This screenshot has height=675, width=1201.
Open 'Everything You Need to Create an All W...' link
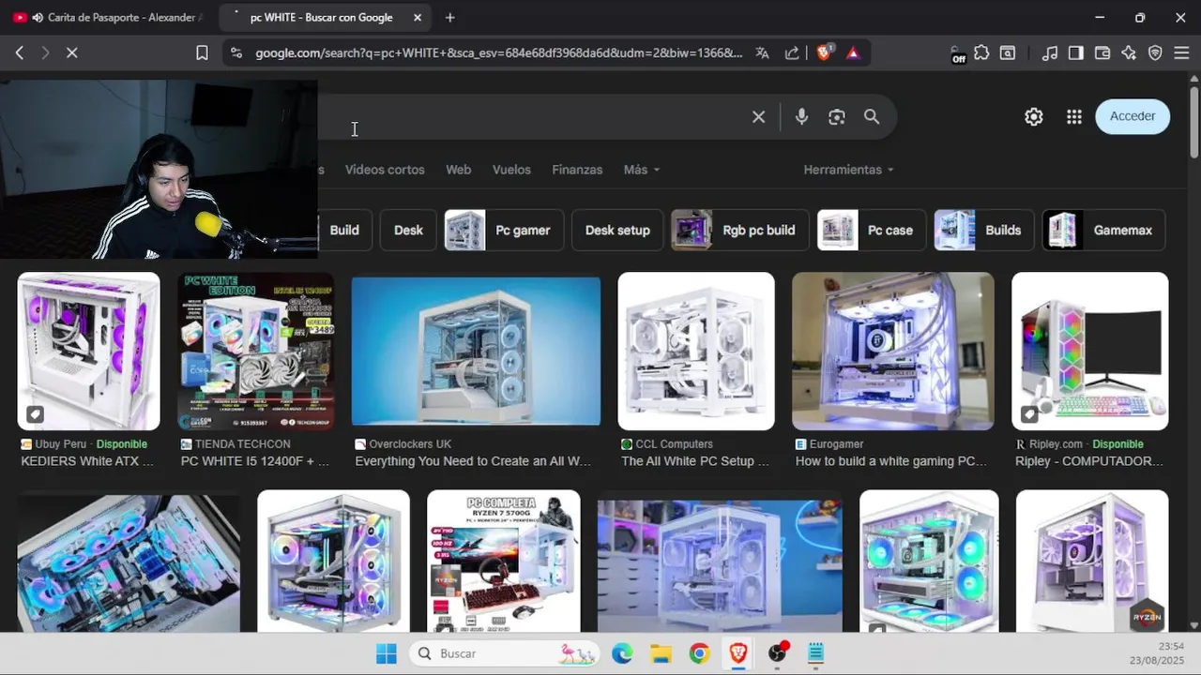click(x=473, y=461)
